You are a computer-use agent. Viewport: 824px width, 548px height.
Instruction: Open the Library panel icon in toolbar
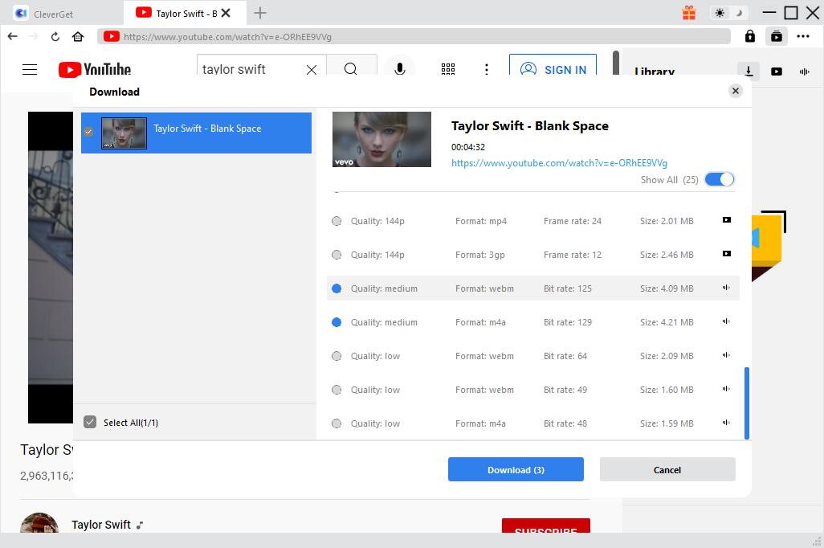777,36
